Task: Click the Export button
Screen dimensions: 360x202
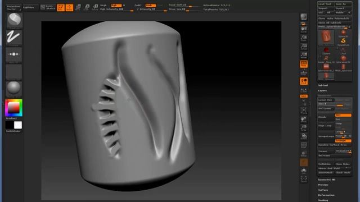Action: 343,8
